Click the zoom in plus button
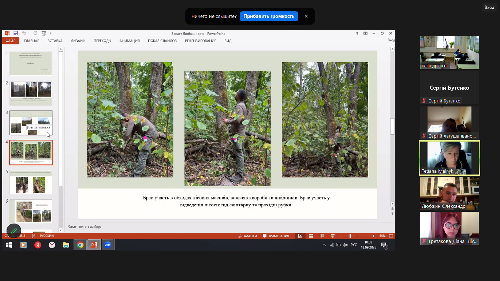 point(373,236)
